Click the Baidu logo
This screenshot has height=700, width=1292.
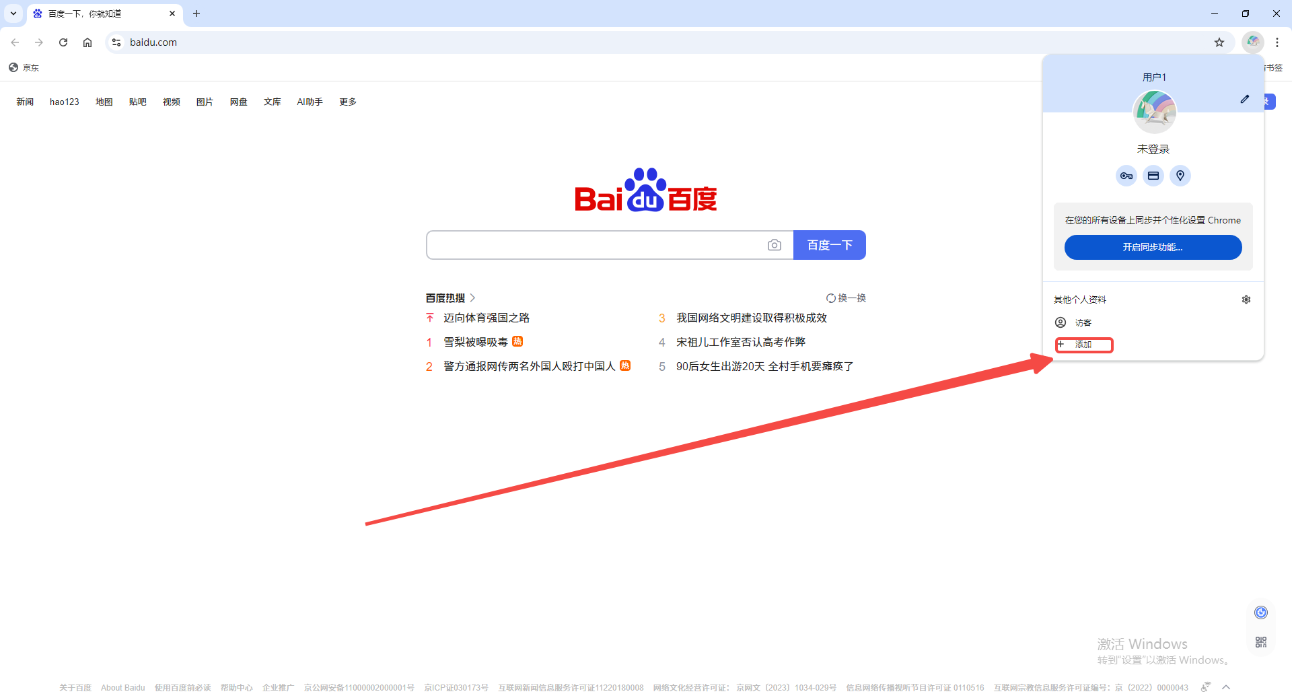pyautogui.click(x=646, y=190)
